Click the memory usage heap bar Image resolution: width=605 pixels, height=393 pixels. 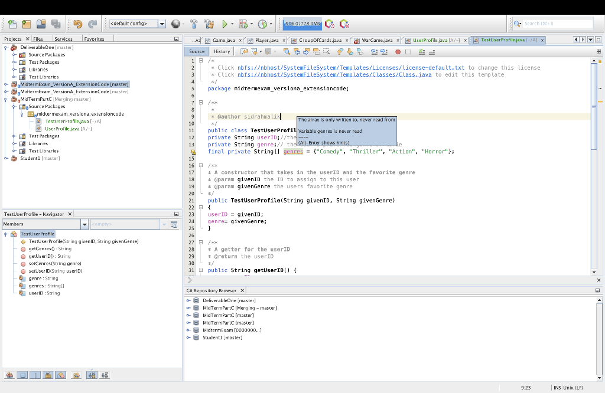tap(301, 24)
